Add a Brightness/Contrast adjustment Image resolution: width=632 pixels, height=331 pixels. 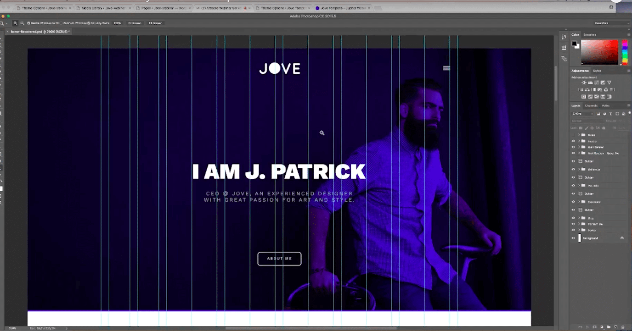pos(584,83)
